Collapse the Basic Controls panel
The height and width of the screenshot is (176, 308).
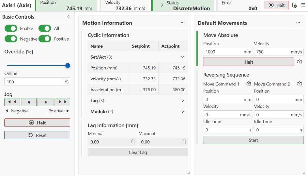68,17
